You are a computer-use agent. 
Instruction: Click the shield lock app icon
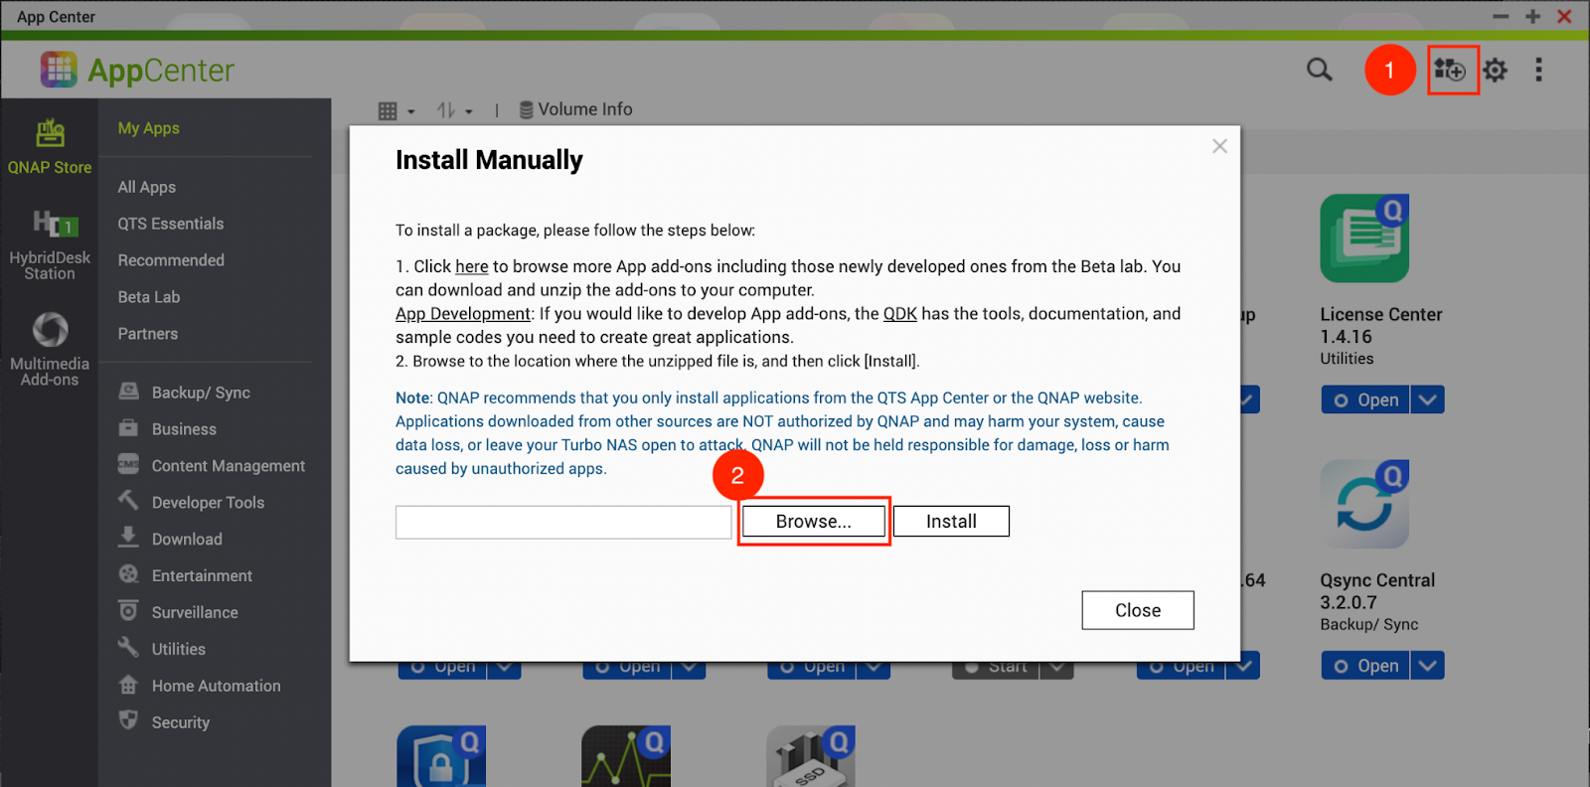tap(441, 756)
